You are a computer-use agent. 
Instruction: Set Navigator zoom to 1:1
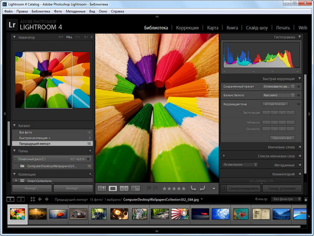[77, 37]
